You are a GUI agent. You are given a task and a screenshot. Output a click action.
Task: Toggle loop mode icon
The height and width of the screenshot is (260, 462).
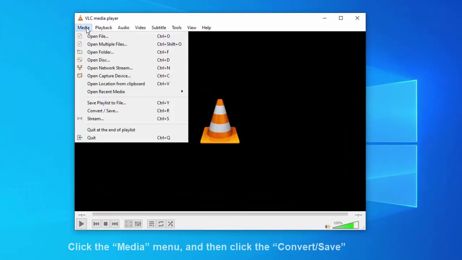161,224
